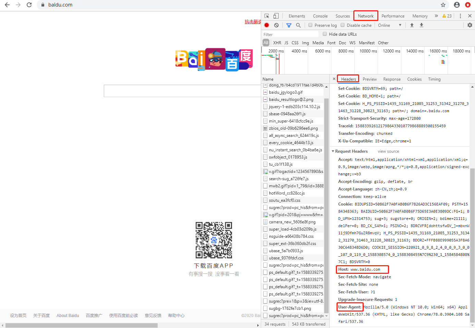This screenshot has height=328, width=475.
Task: Switch to the Elements tab
Action: 297,16
